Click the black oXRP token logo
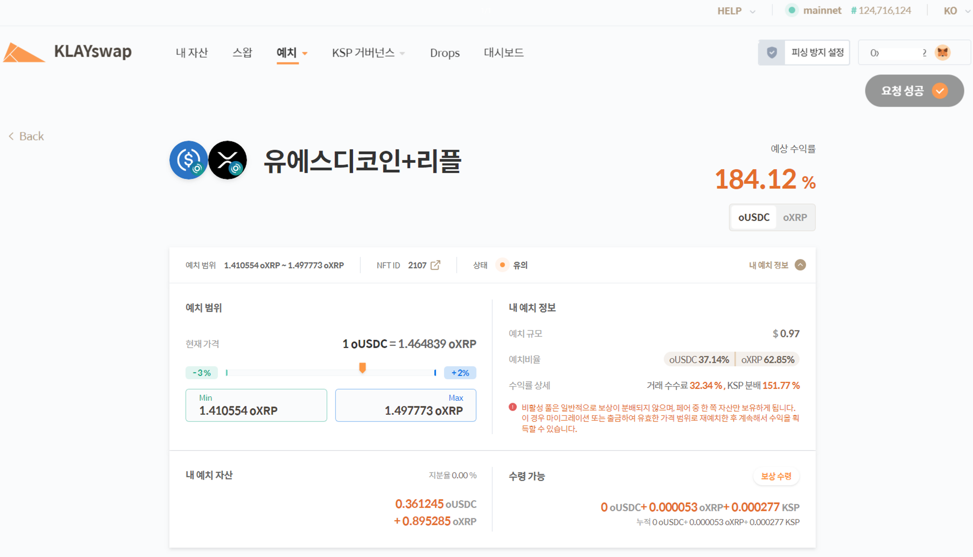 pyautogui.click(x=228, y=160)
